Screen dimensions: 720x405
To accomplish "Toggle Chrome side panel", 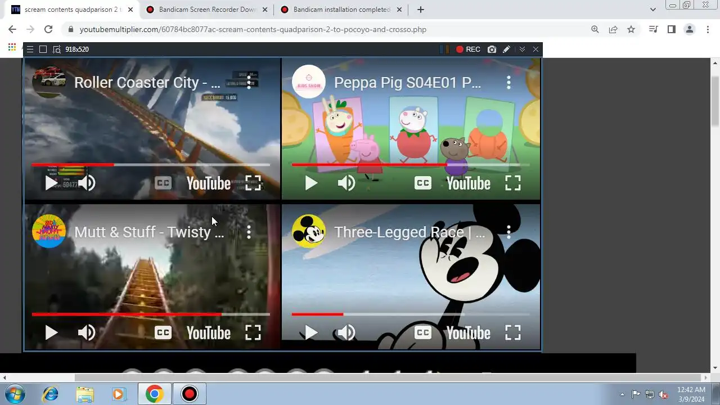I will (x=671, y=29).
